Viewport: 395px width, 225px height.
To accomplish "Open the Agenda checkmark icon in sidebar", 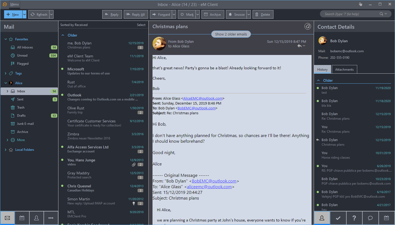I will [x=338, y=218].
